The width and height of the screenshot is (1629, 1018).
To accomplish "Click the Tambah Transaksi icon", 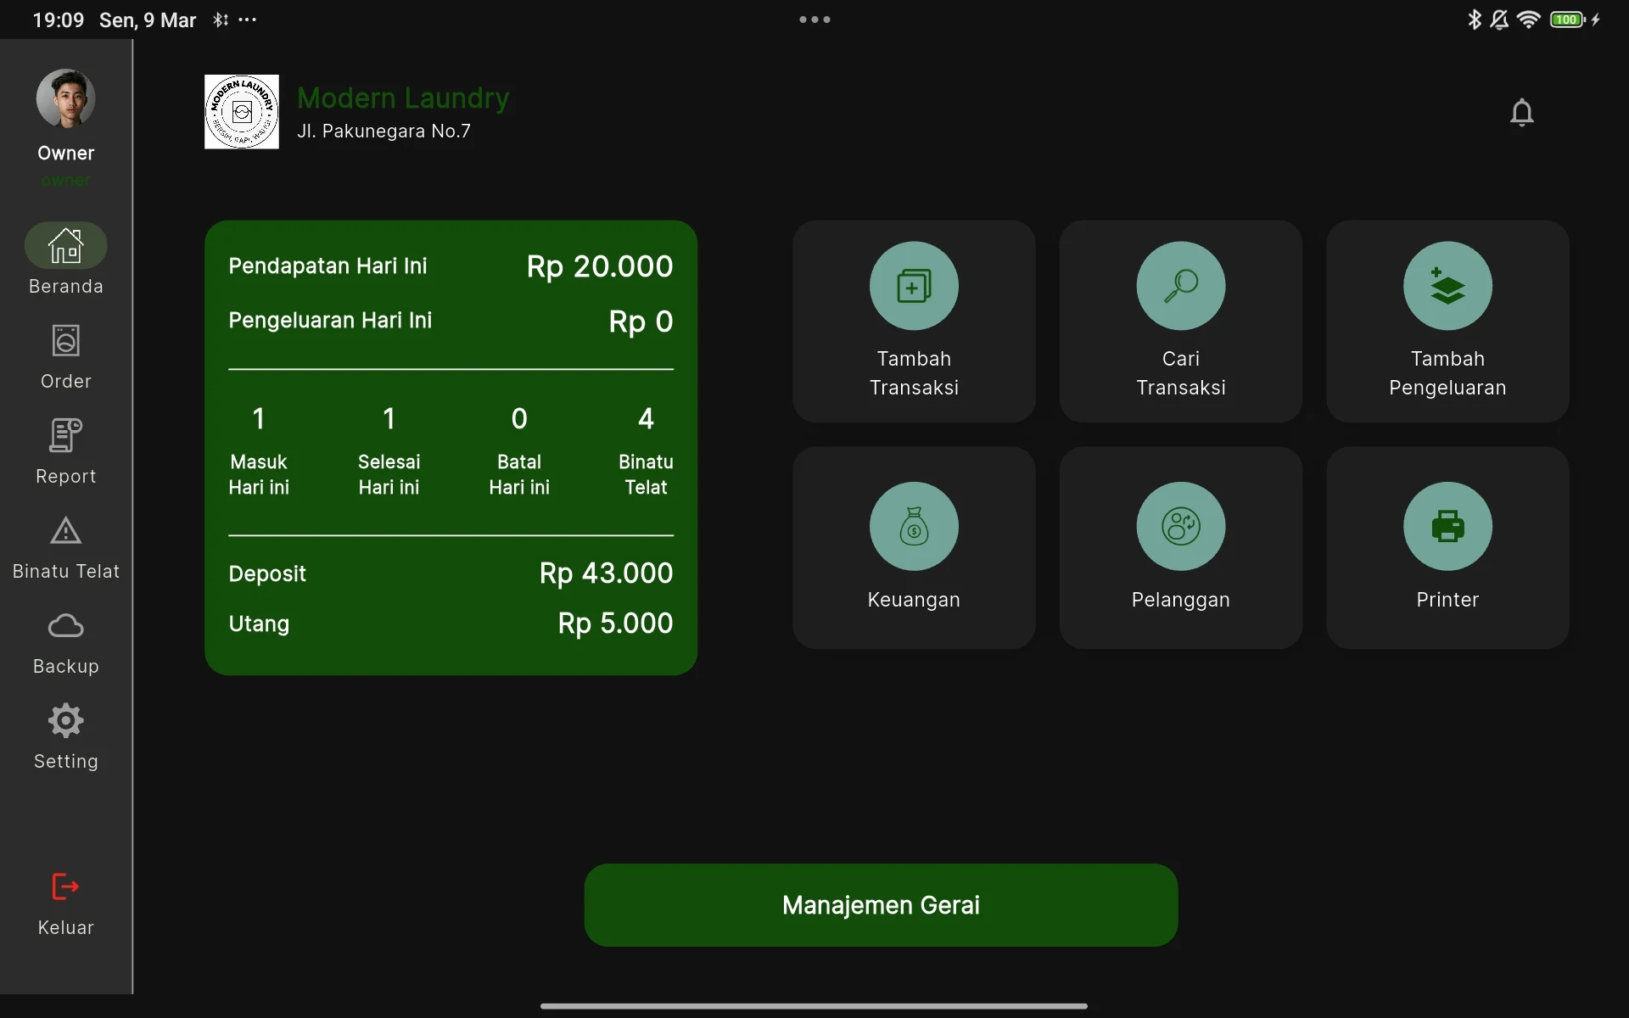I will [x=914, y=286].
